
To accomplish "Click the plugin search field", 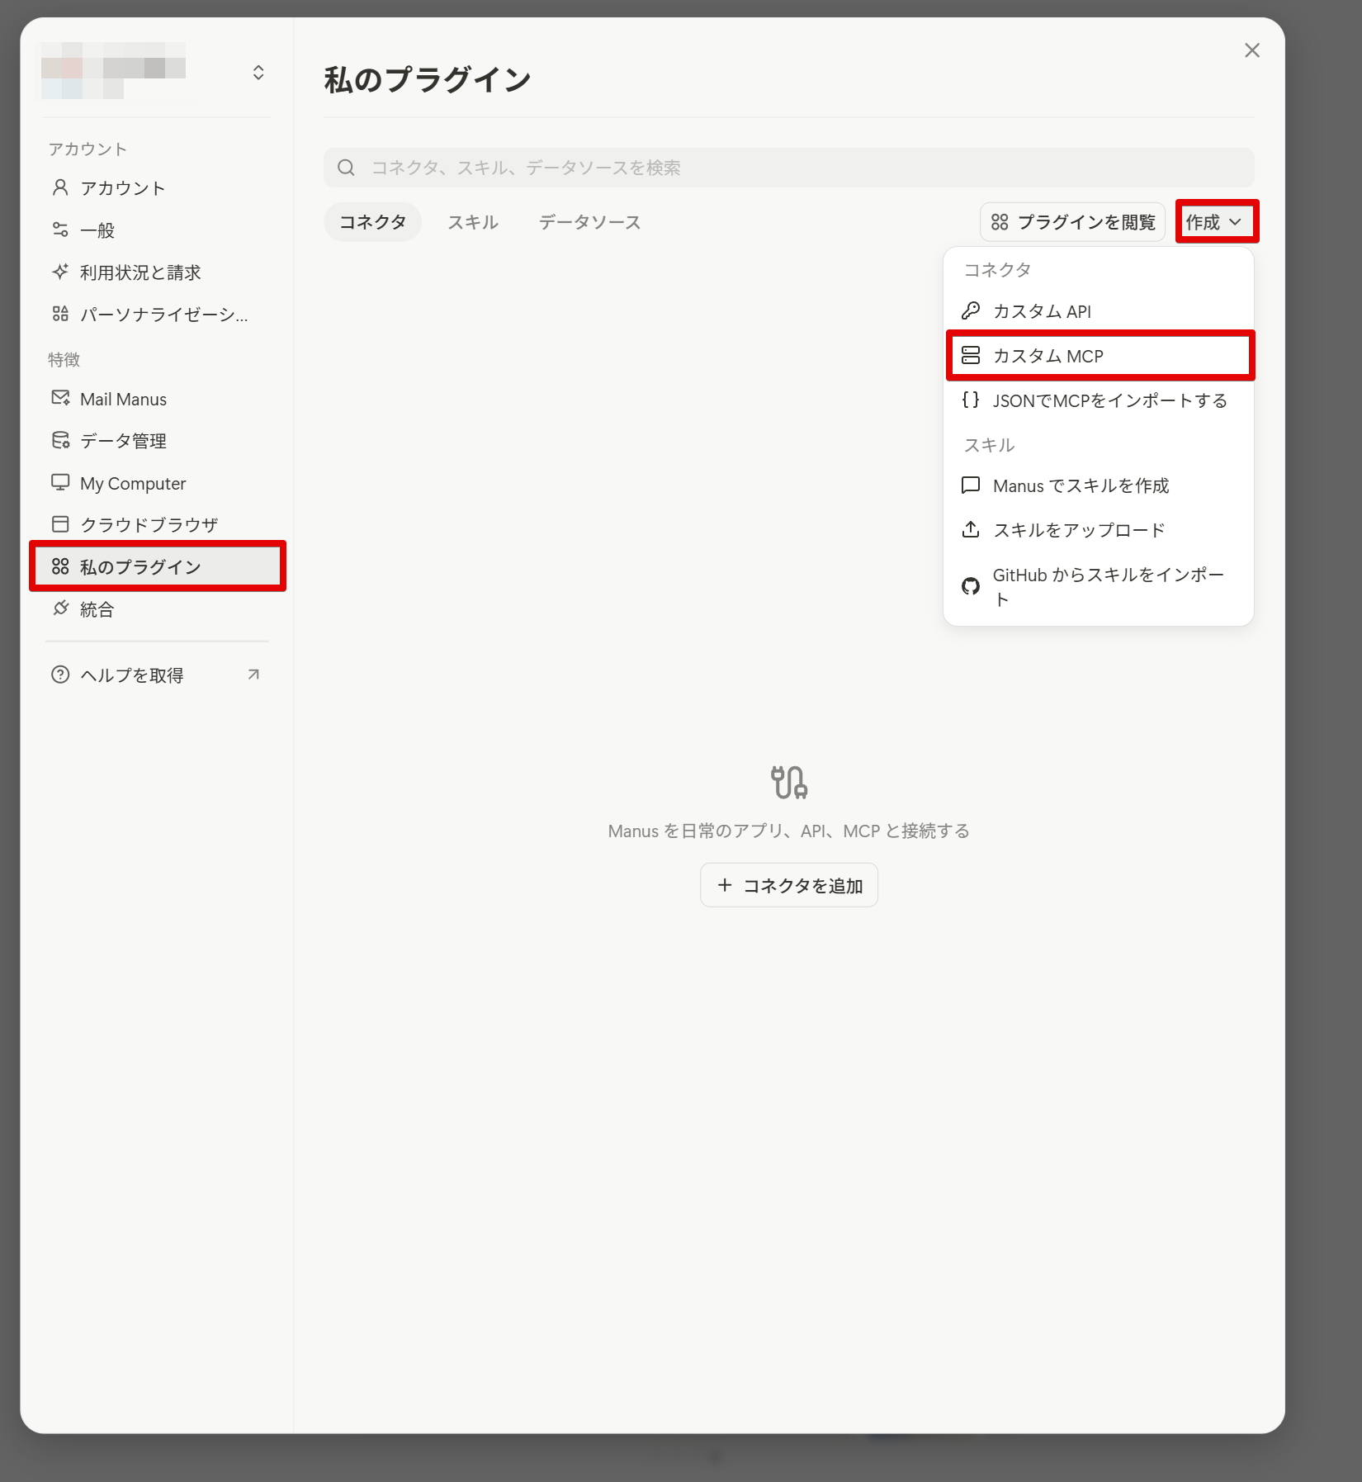I will coord(789,168).
